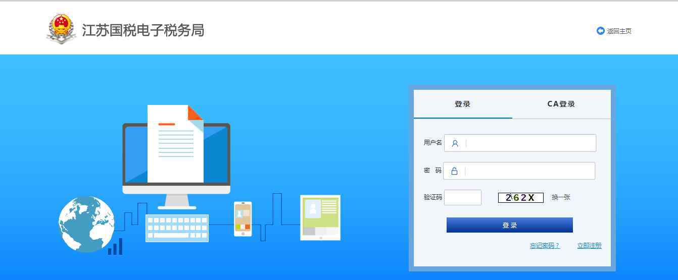Click the smartphone illustration
This screenshot has width=678, height=280.
tap(243, 219)
